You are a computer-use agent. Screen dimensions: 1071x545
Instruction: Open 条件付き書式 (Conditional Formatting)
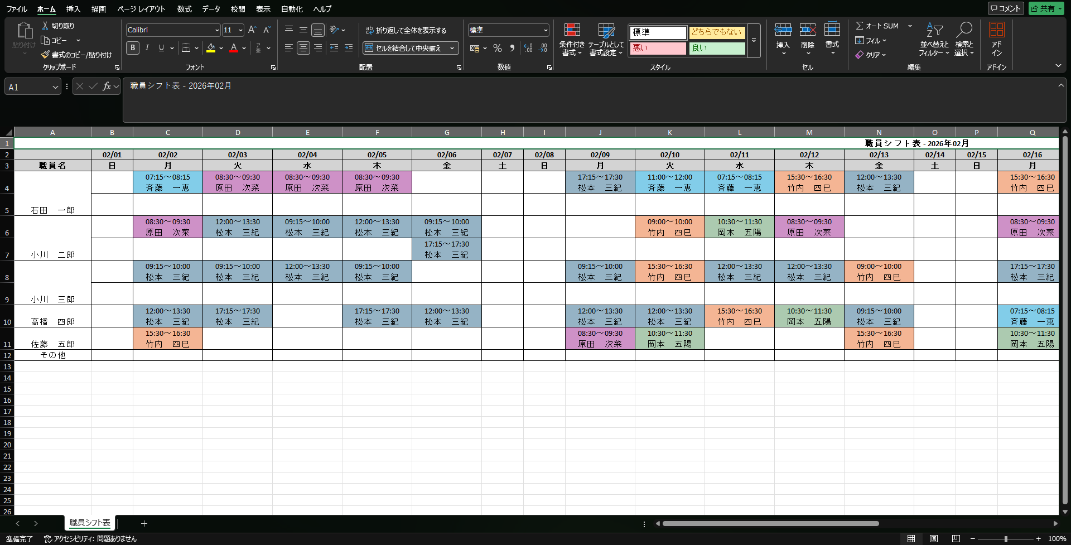571,39
